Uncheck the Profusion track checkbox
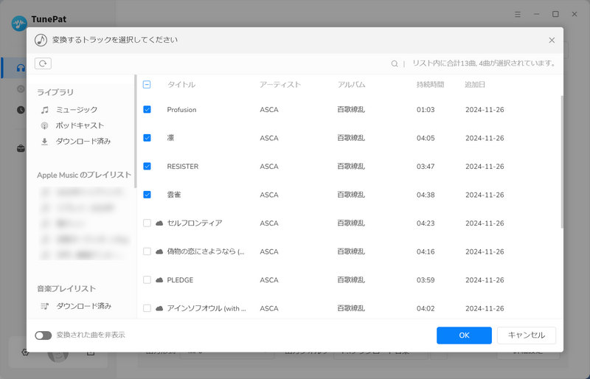 tap(147, 110)
